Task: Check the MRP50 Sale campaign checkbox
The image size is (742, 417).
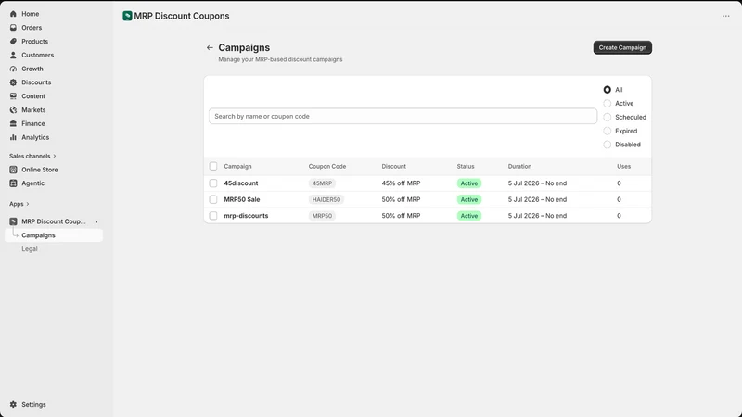Action: pyautogui.click(x=213, y=199)
